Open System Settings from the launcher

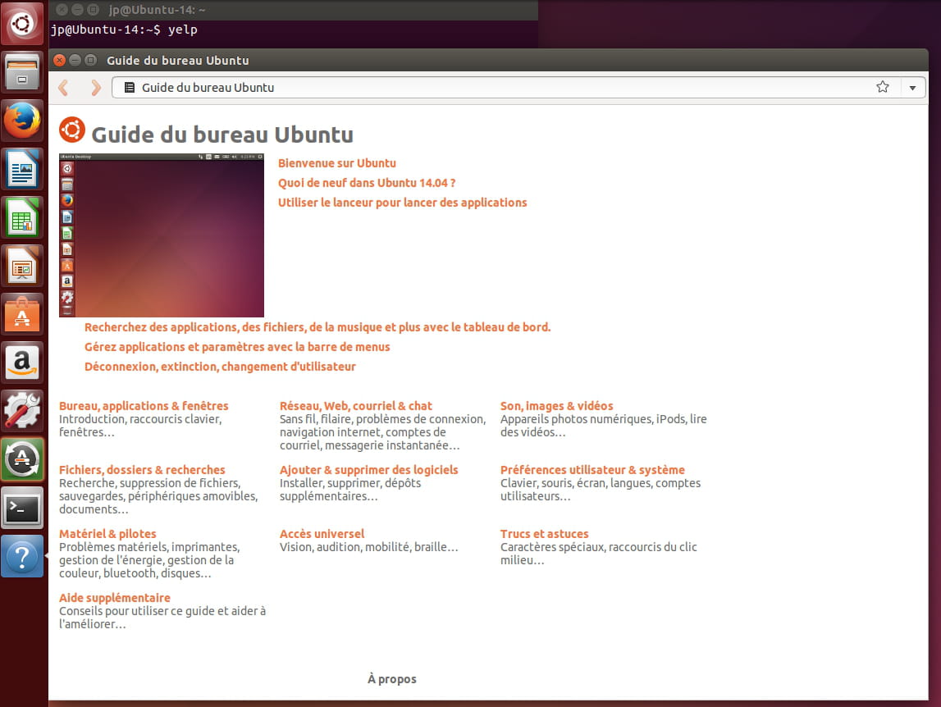(x=22, y=410)
